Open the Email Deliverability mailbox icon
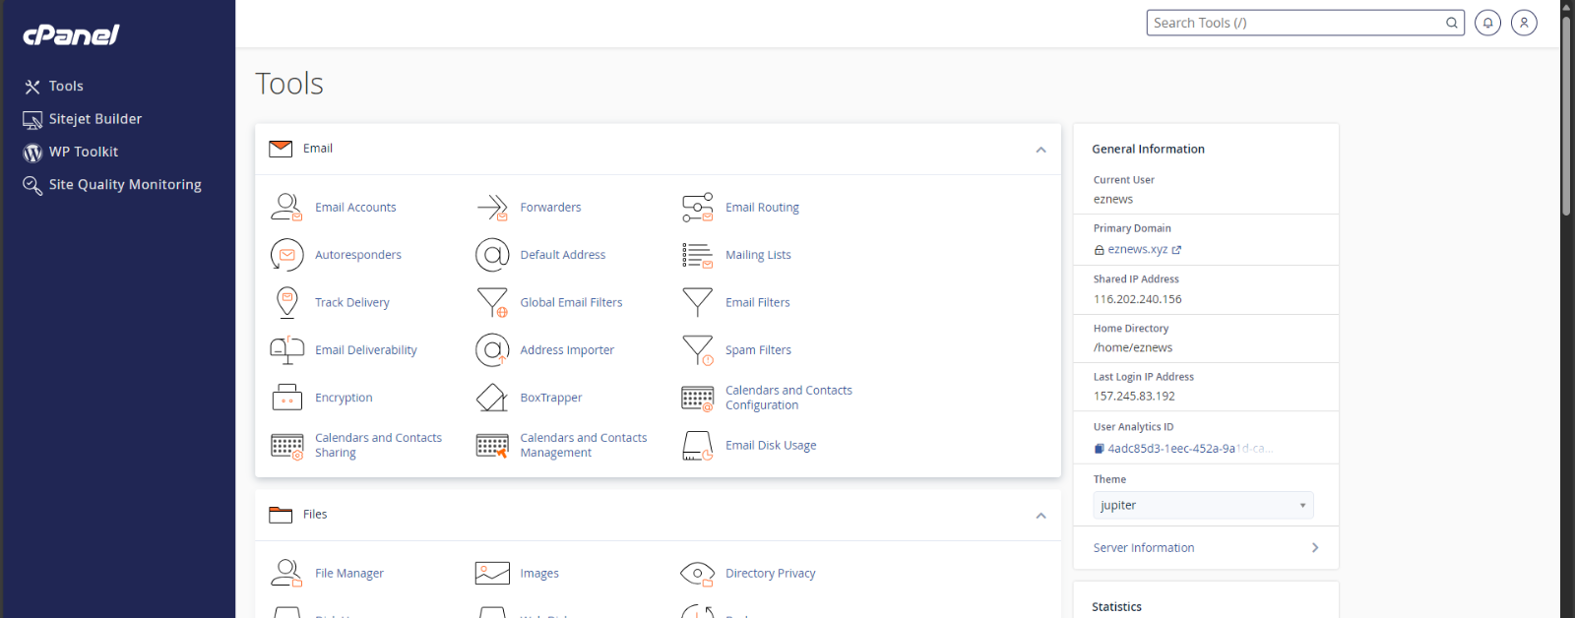The height and width of the screenshot is (618, 1575). coord(286,349)
